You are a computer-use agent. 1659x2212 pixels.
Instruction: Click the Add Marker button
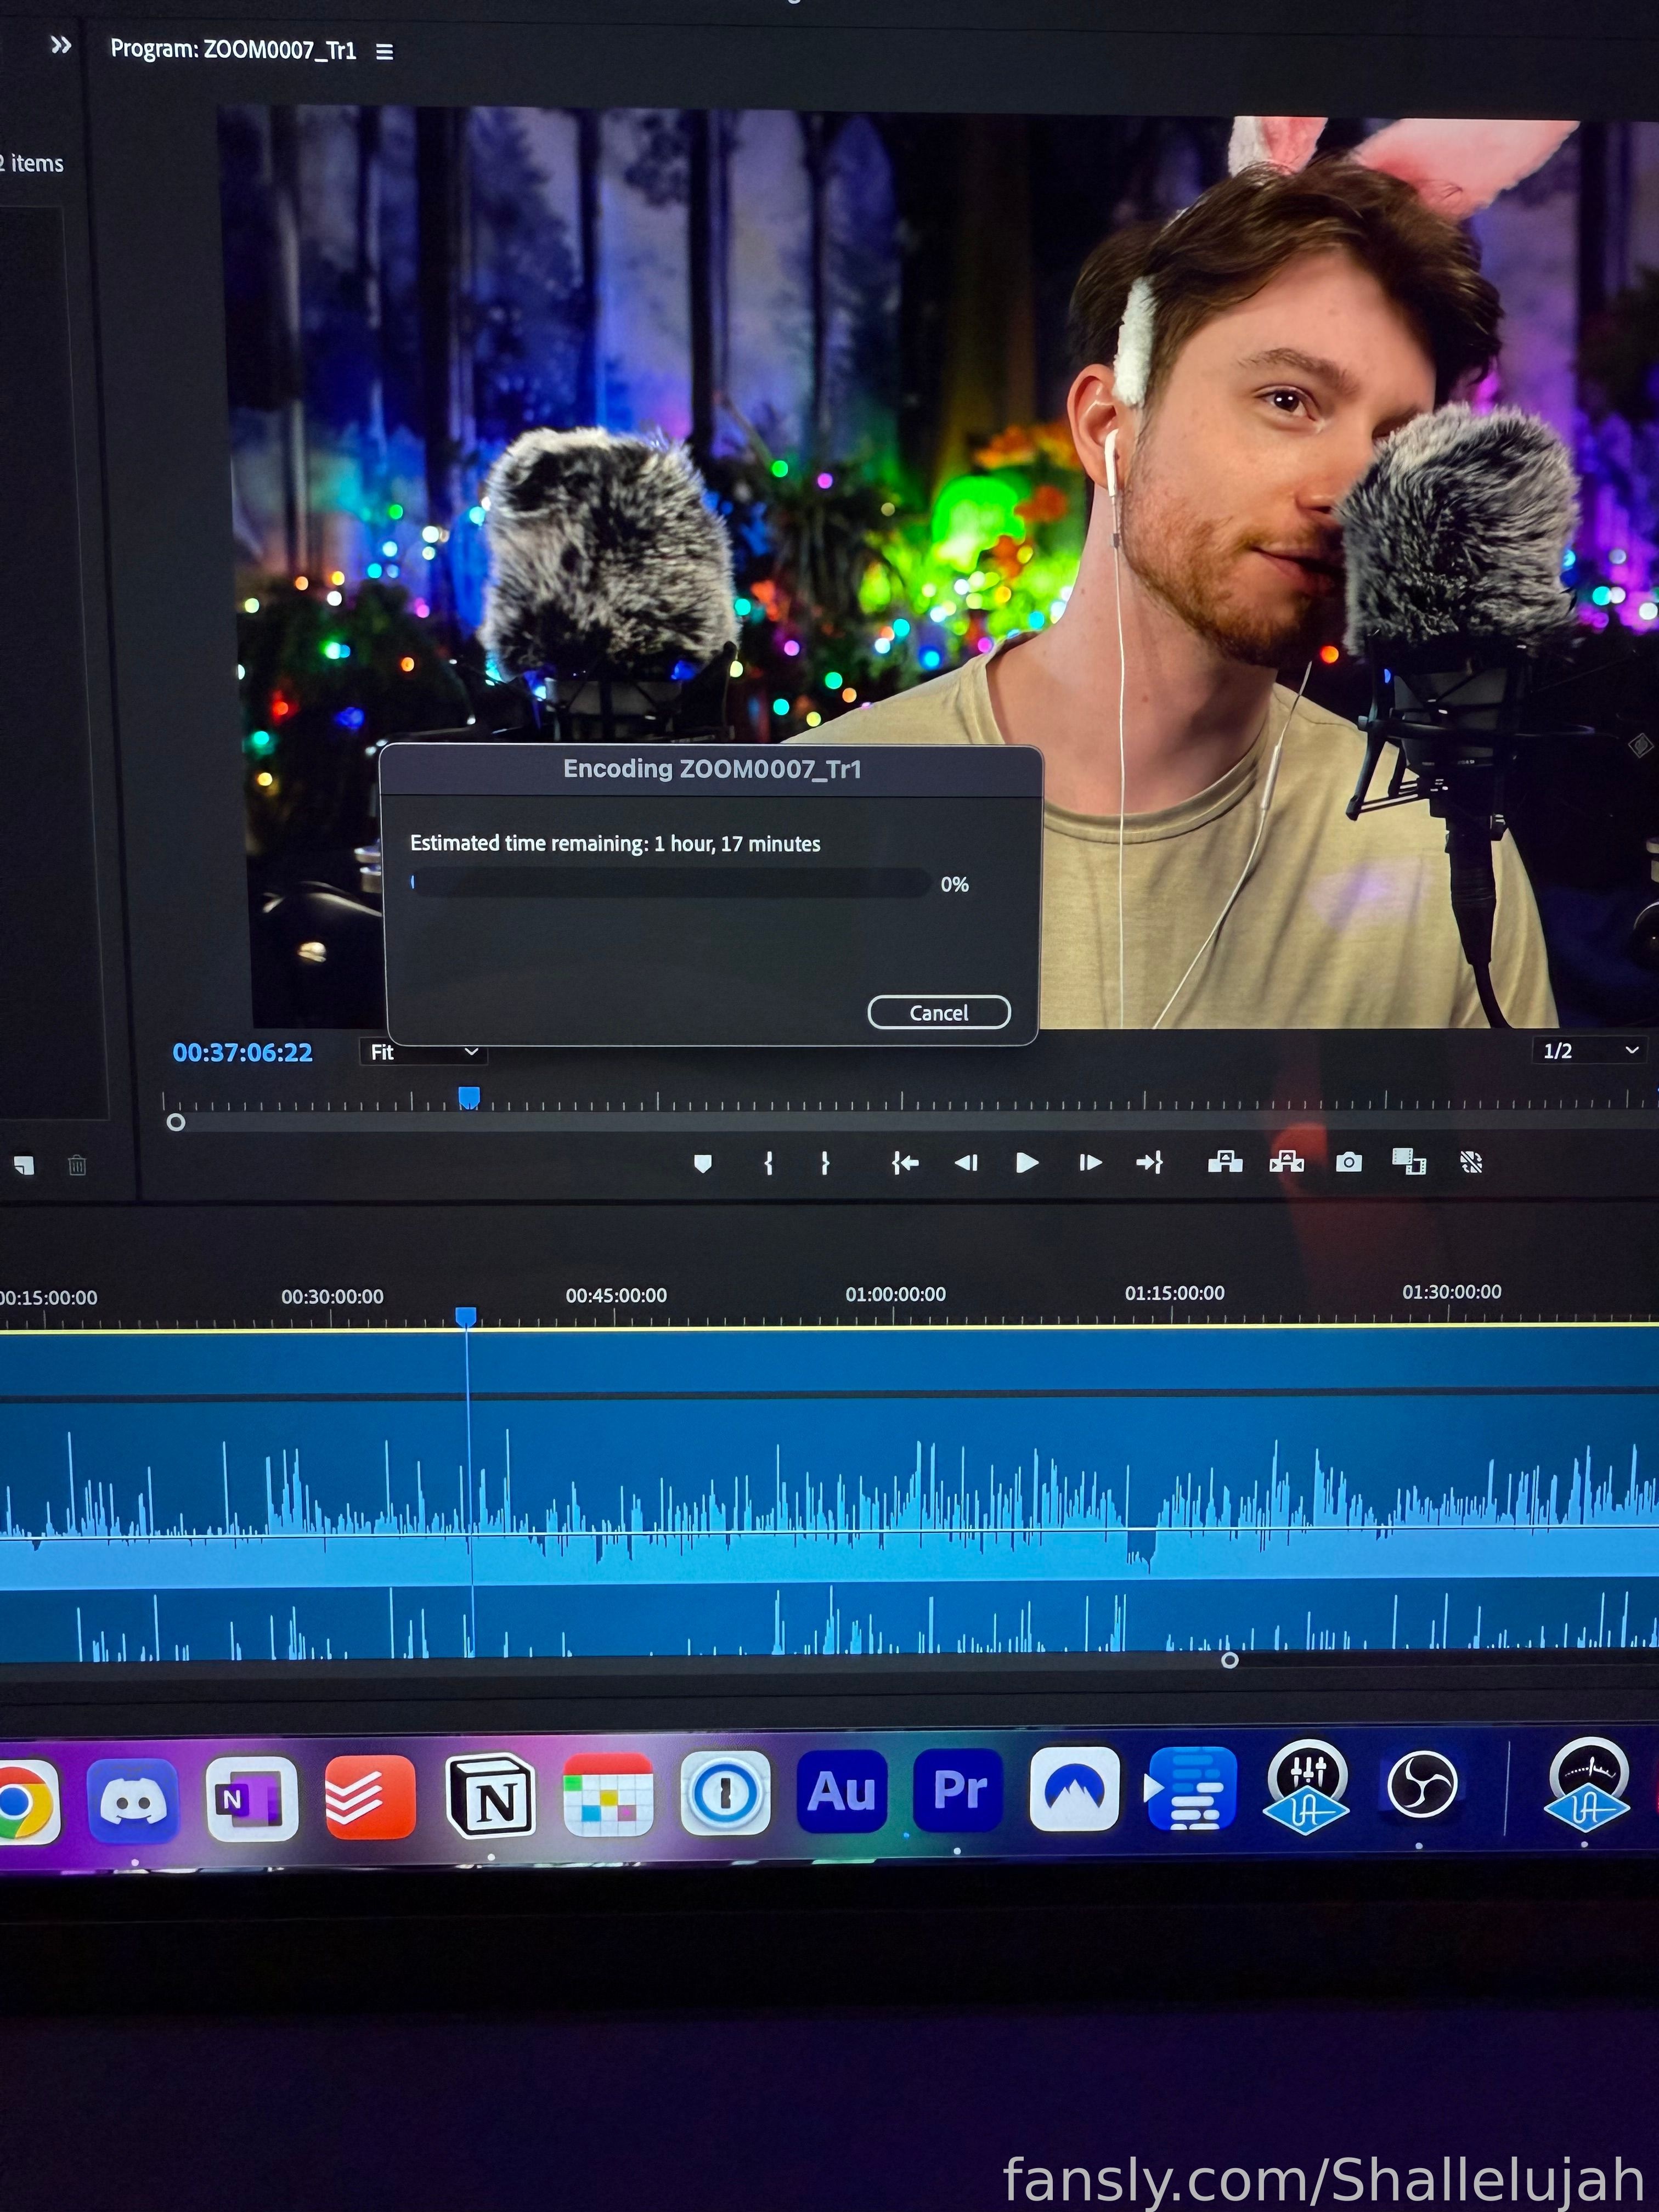click(703, 1163)
